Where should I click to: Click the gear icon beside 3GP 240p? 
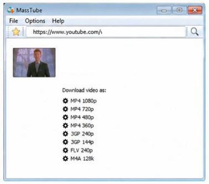click(x=65, y=134)
